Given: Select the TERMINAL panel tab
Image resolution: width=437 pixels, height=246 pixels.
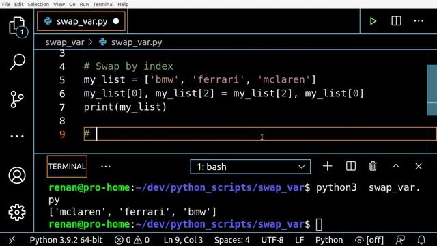Looking at the screenshot, I should [67, 167].
